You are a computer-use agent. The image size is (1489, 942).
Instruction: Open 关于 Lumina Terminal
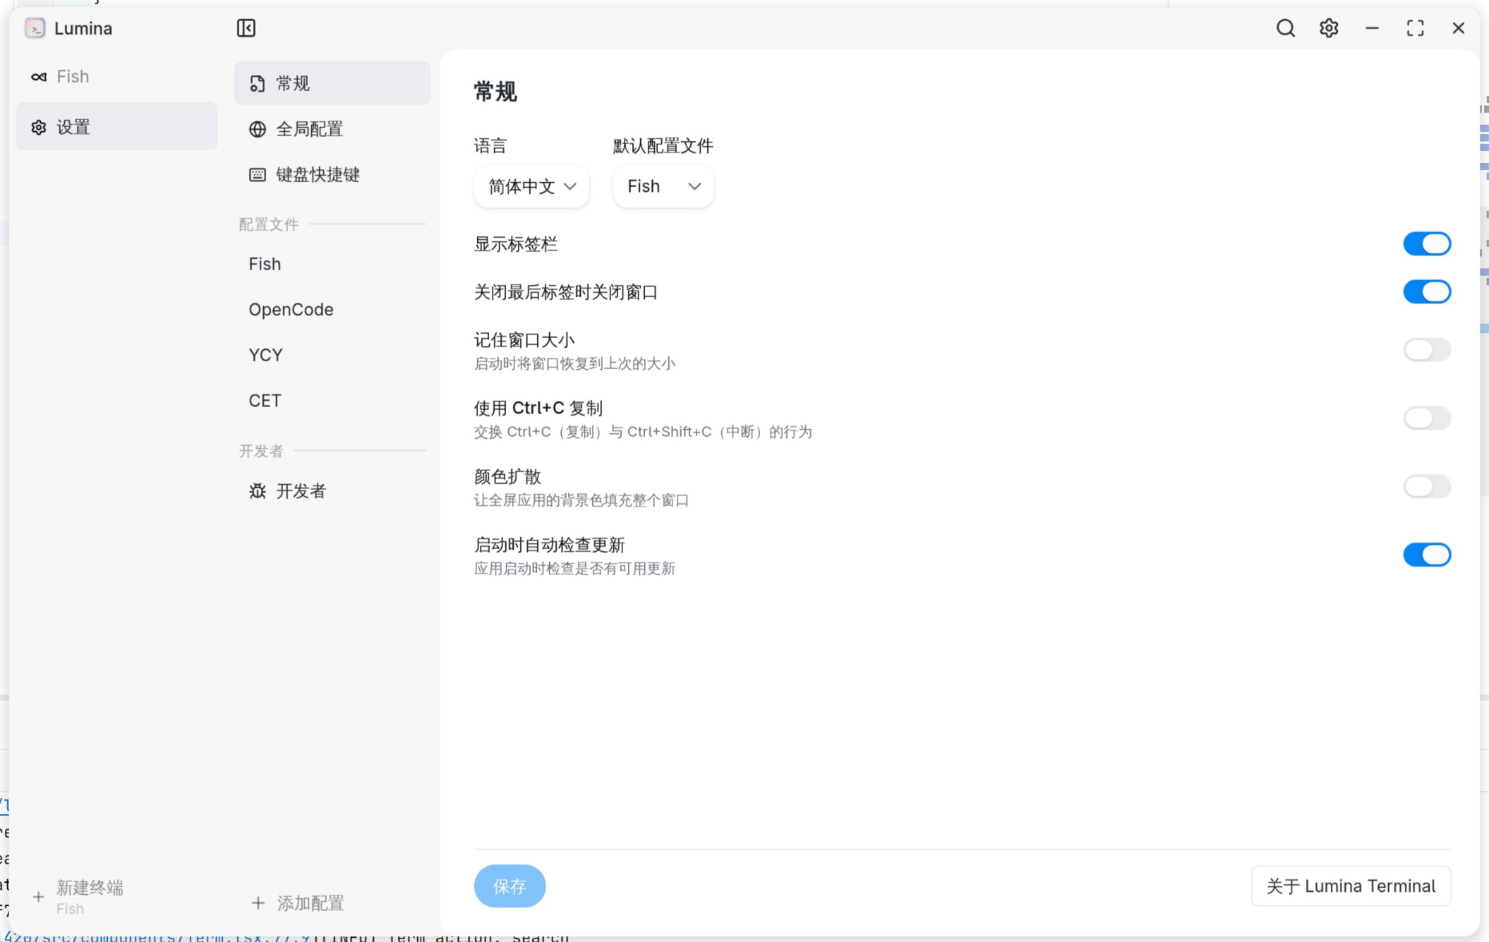tap(1351, 886)
